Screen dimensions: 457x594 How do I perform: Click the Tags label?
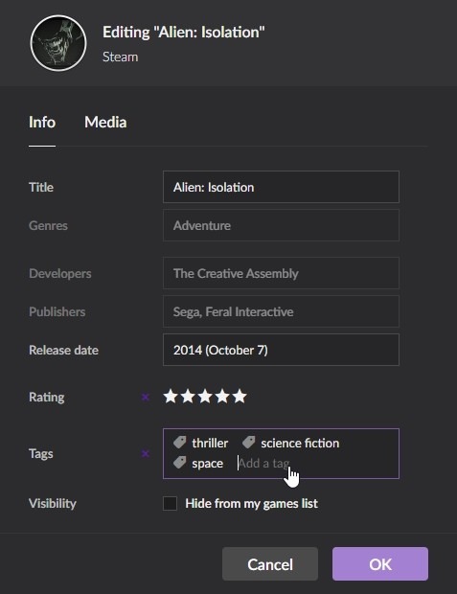tap(41, 453)
